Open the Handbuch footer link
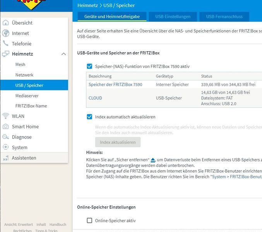262x232 pixels. 58,225
